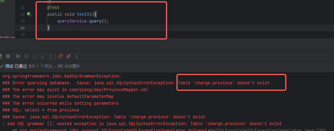Click the Step Out debug icon
This screenshot has width=334, height=131.
pyautogui.click(x=50, y=56)
